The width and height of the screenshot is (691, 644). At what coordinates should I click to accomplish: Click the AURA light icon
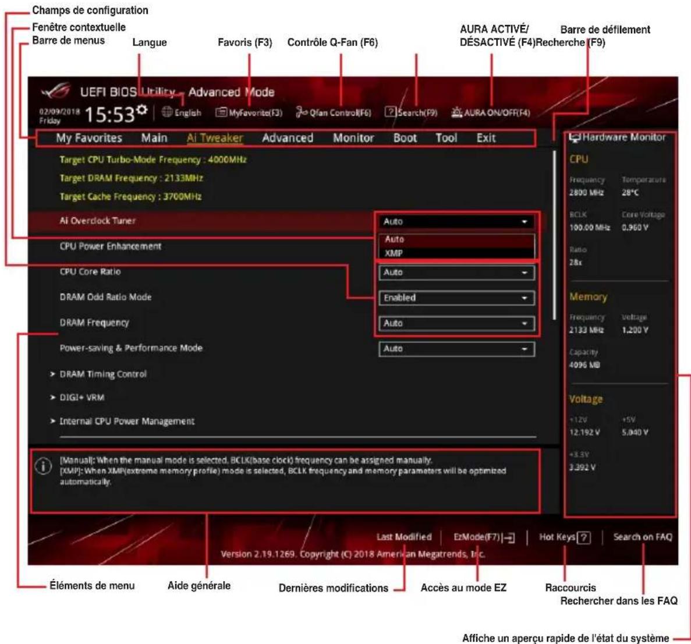coord(456,112)
